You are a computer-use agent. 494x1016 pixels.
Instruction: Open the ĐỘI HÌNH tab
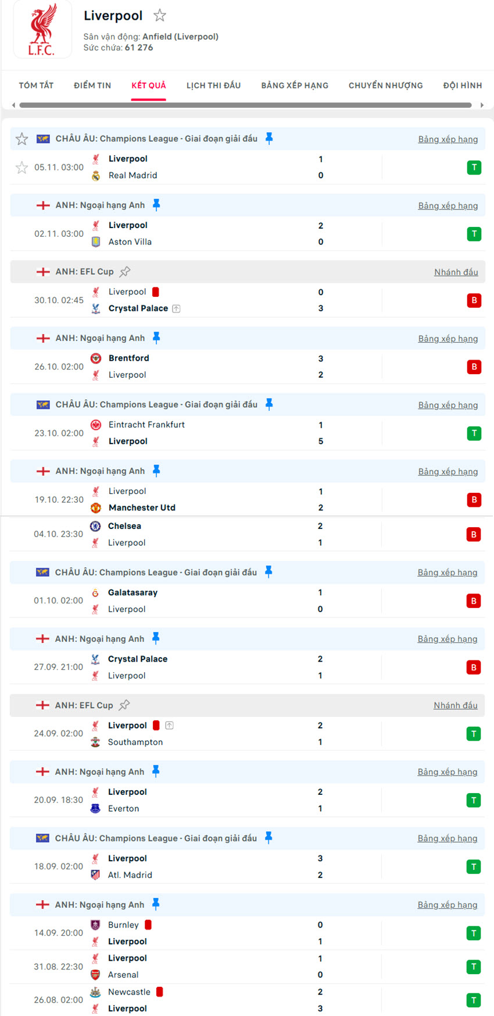(x=462, y=85)
